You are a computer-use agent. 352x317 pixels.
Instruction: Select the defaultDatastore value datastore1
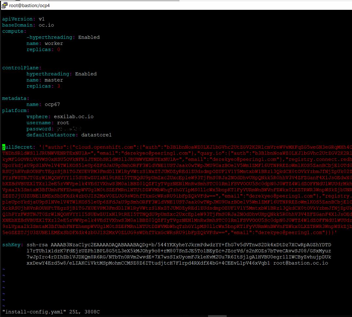click(96, 135)
